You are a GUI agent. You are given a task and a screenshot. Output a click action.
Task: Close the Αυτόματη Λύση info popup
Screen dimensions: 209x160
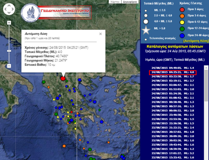click(100, 34)
